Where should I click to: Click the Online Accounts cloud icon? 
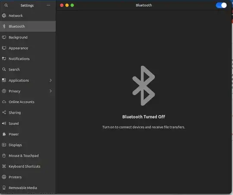point(4,102)
